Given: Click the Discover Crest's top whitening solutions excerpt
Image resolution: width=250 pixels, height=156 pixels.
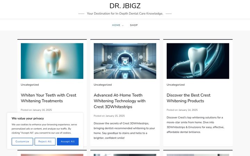Looking at the screenshot, I should click(x=195, y=125).
